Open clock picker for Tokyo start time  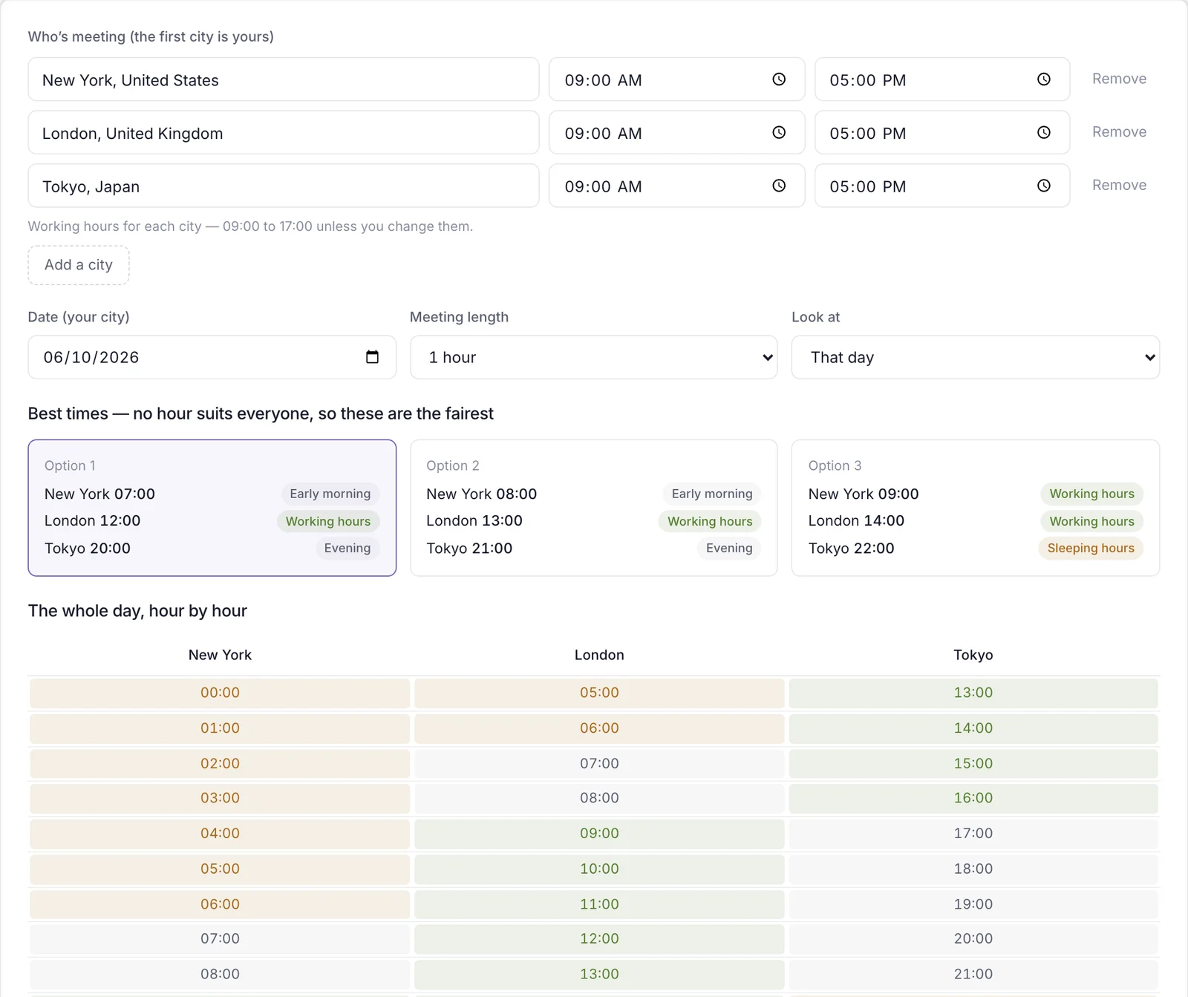779,186
